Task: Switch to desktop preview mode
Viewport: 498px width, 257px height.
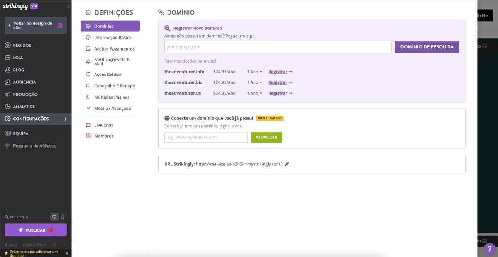Action: [54, 217]
